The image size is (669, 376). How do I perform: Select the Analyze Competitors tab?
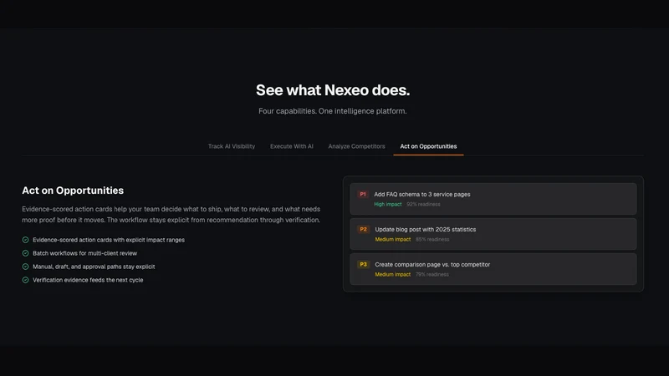point(356,146)
